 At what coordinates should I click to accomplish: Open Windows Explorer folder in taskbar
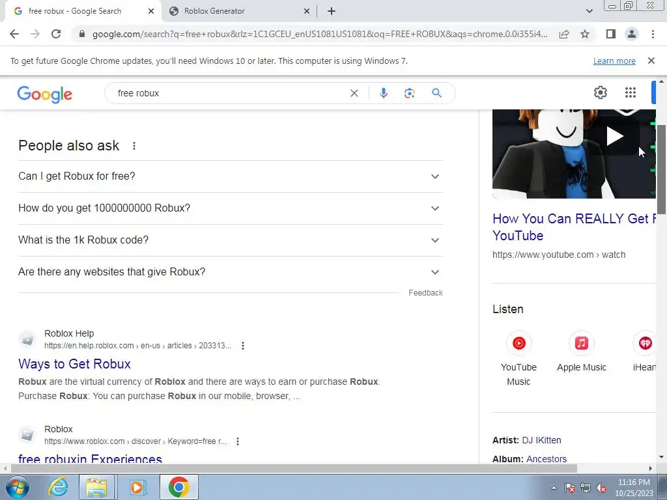96,487
